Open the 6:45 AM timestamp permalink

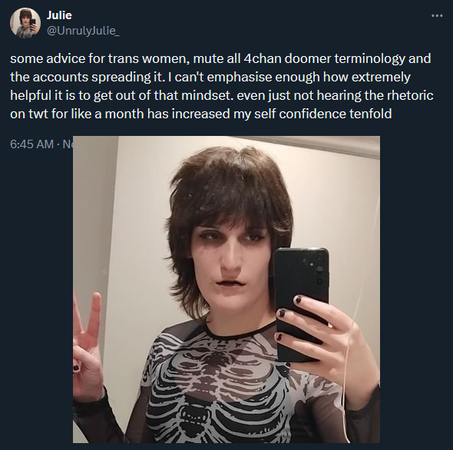31,144
